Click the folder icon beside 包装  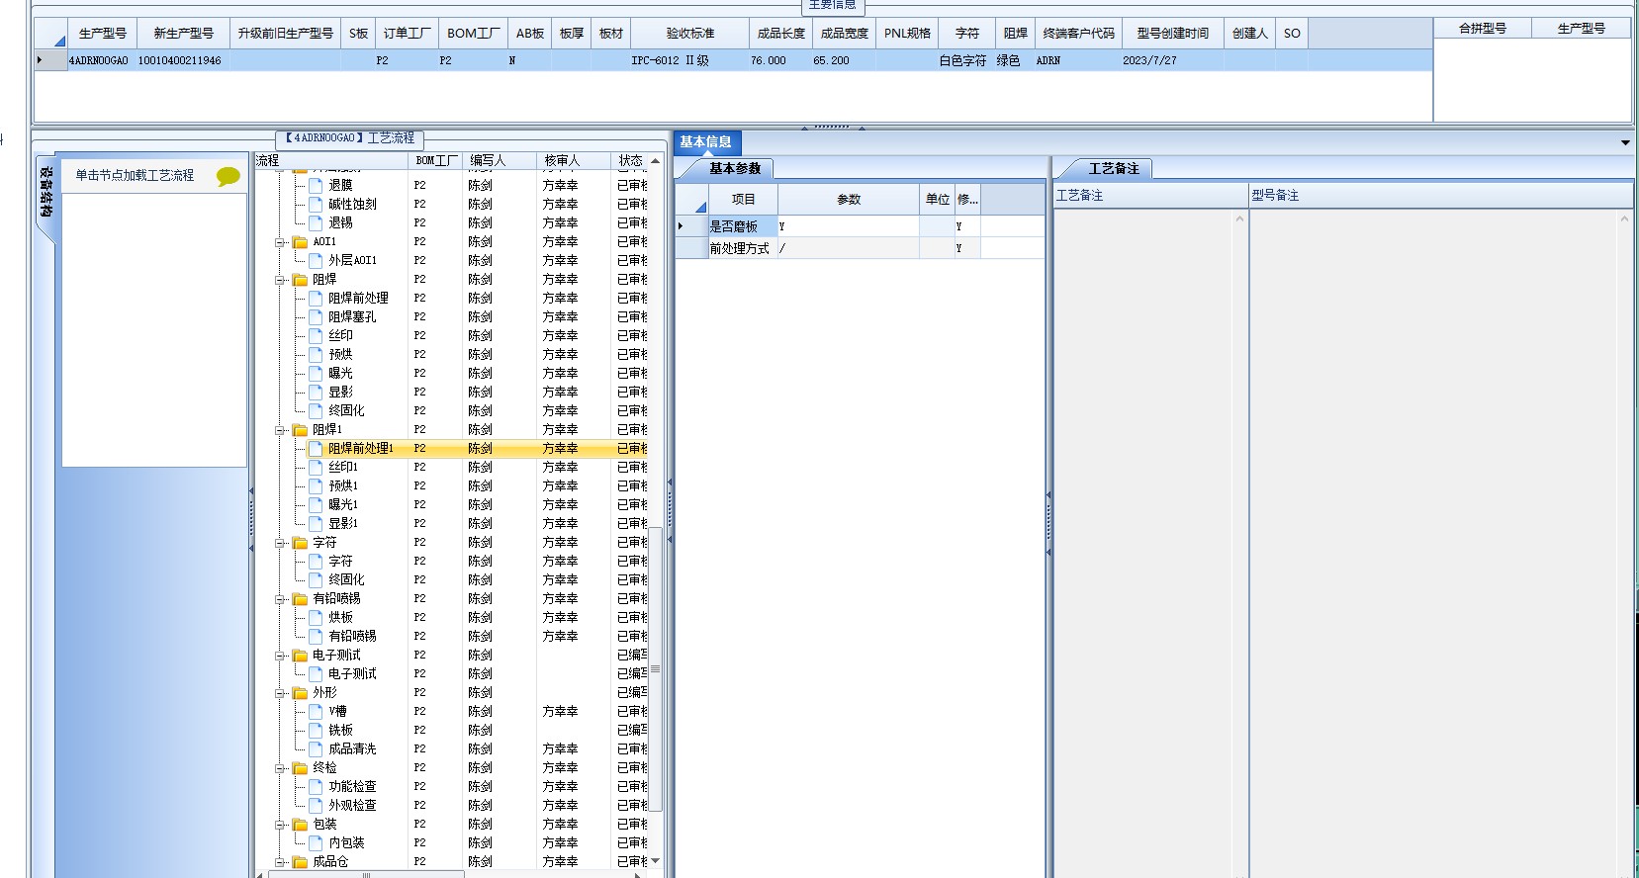pyautogui.click(x=300, y=824)
